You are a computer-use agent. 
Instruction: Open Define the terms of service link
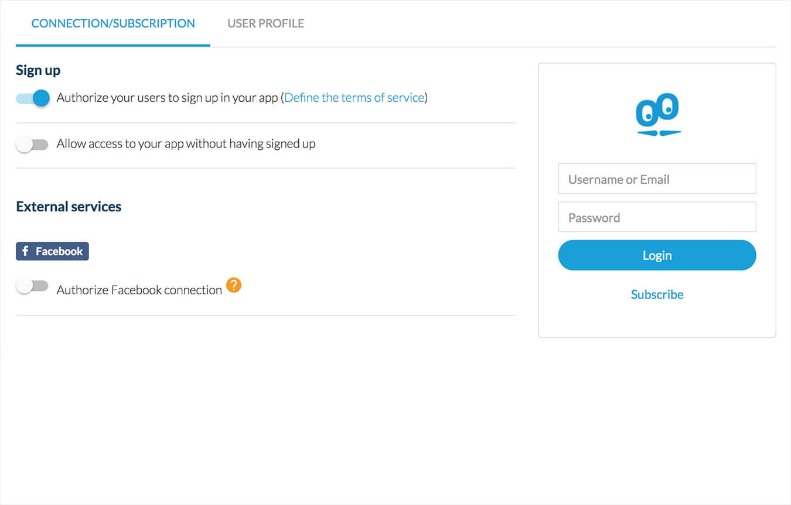354,98
